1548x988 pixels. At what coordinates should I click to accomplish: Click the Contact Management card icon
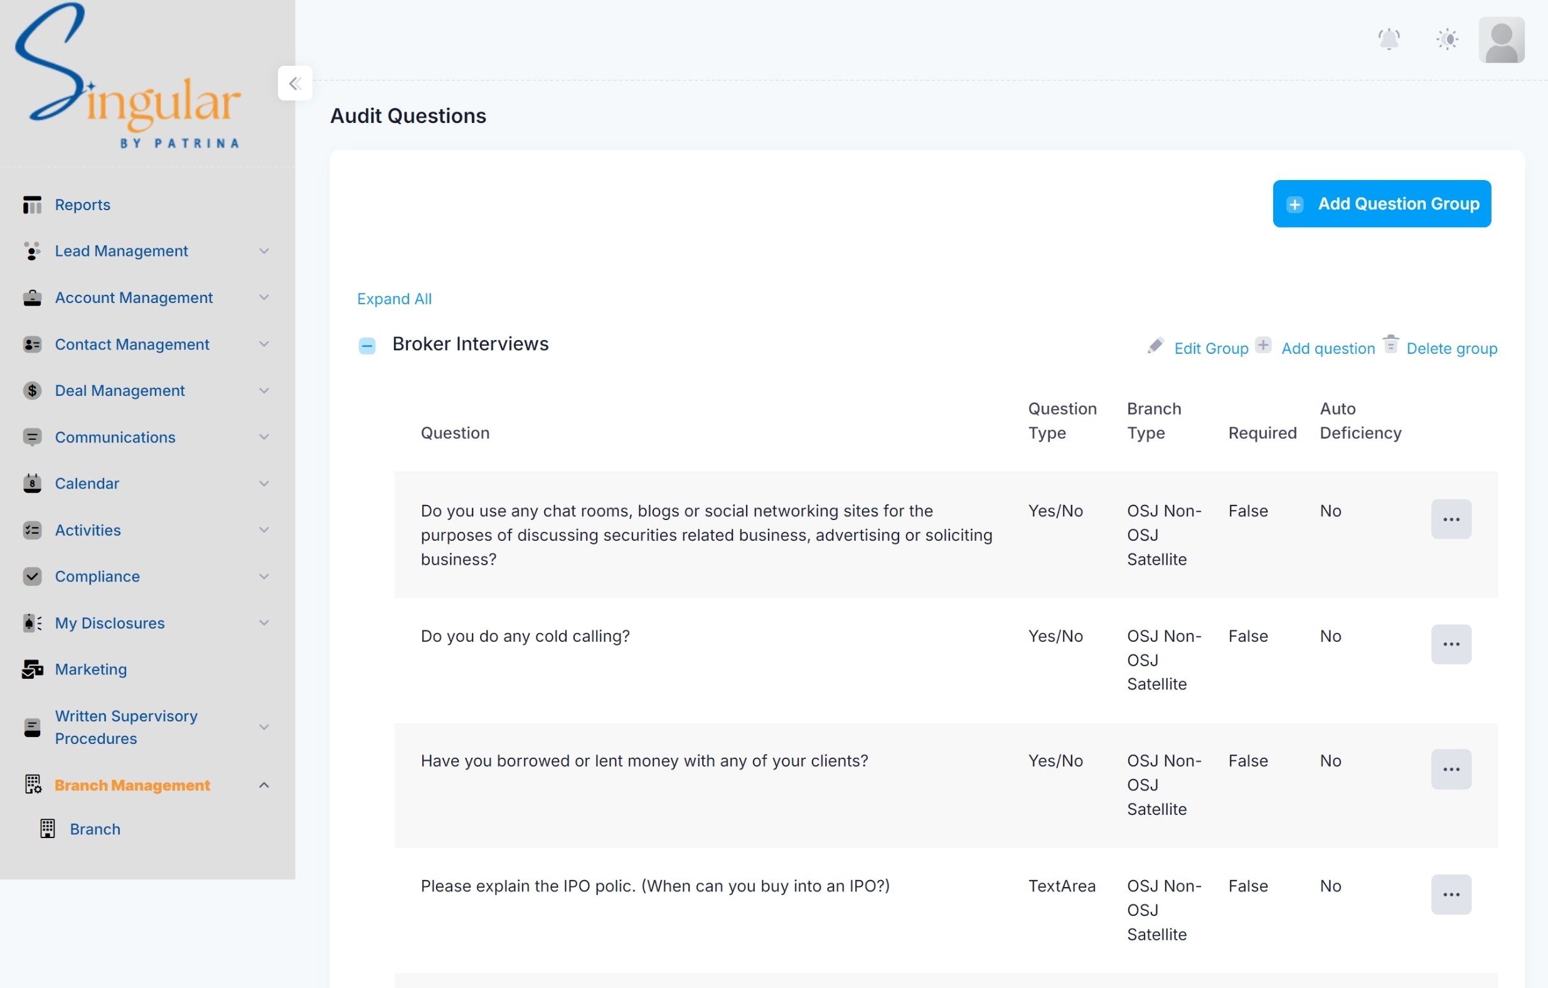click(32, 344)
